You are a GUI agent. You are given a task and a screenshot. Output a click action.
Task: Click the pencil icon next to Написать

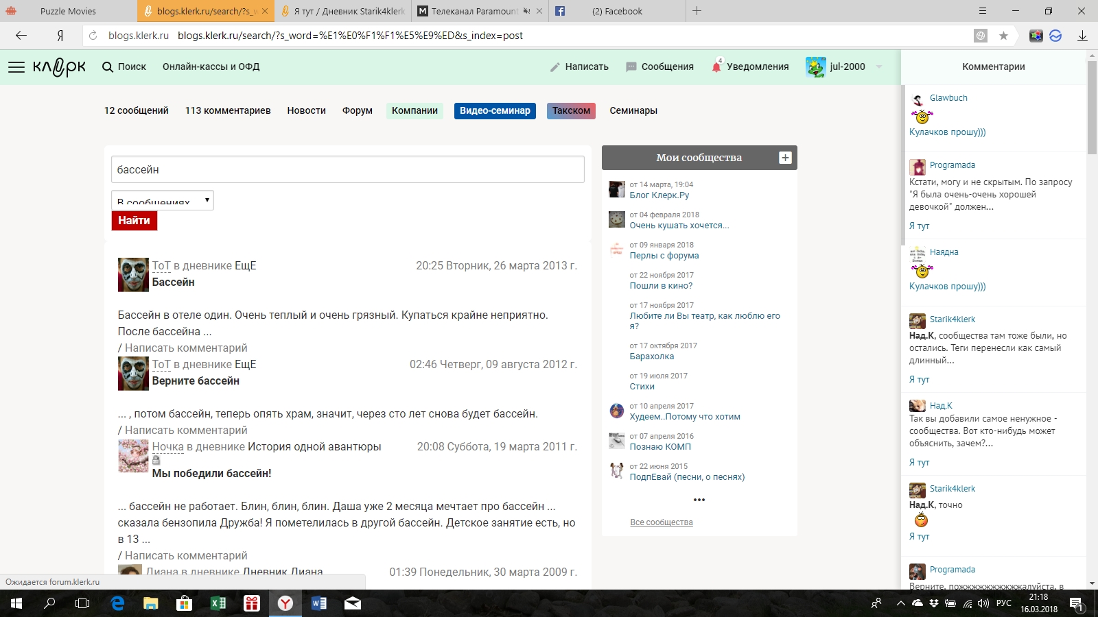(x=555, y=66)
